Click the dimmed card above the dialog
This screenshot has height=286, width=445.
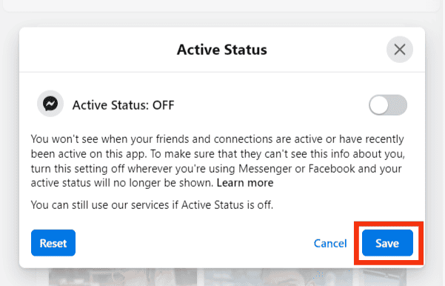[x=221, y=6]
